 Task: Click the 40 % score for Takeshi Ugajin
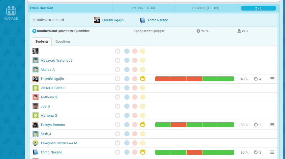244,79
